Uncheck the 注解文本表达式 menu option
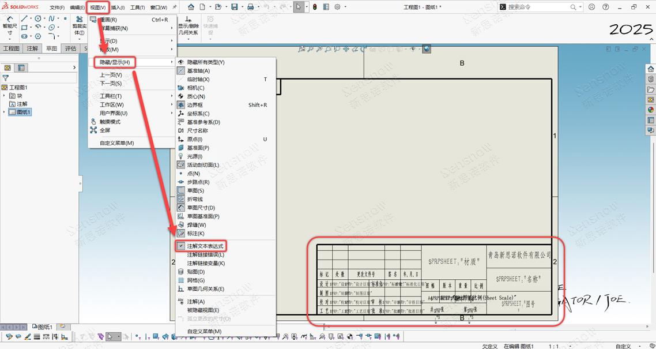Screen dimensions: 656x349 (205, 246)
